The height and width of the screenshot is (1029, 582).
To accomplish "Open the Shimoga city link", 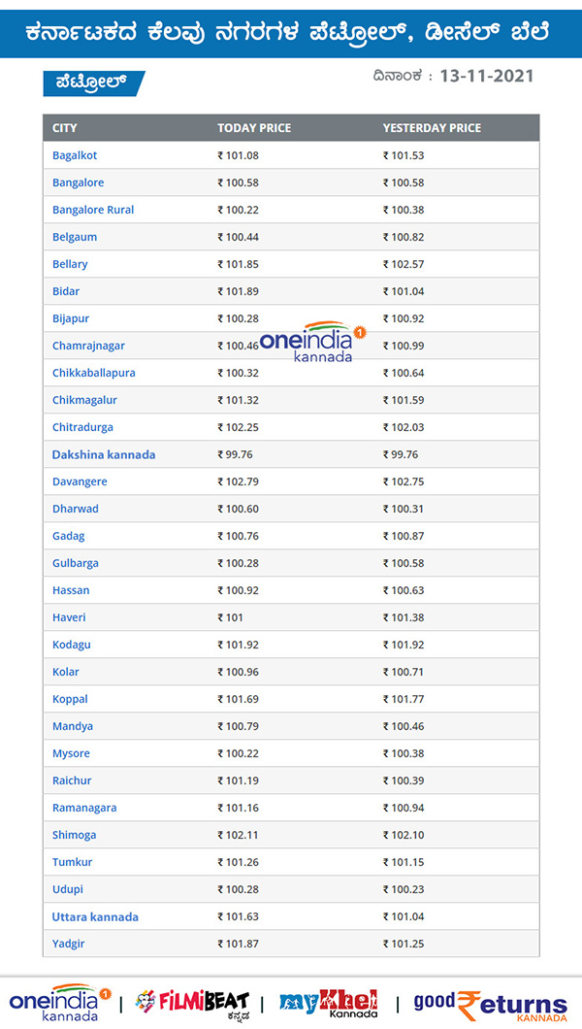I will [x=74, y=835].
